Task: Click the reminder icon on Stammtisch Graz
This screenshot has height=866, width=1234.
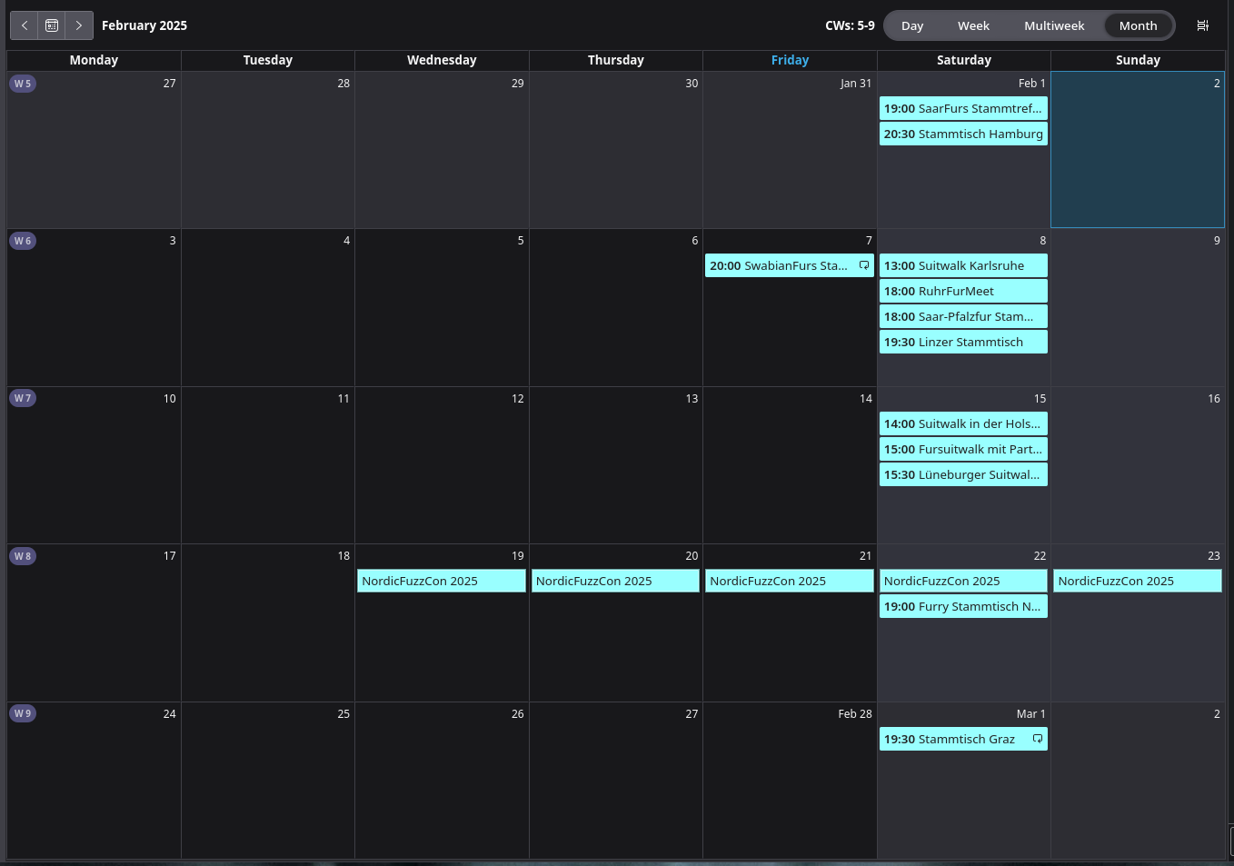Action: 1037,739
